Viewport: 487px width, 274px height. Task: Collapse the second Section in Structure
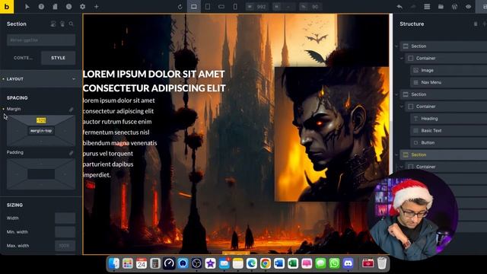pyautogui.click(x=396, y=94)
